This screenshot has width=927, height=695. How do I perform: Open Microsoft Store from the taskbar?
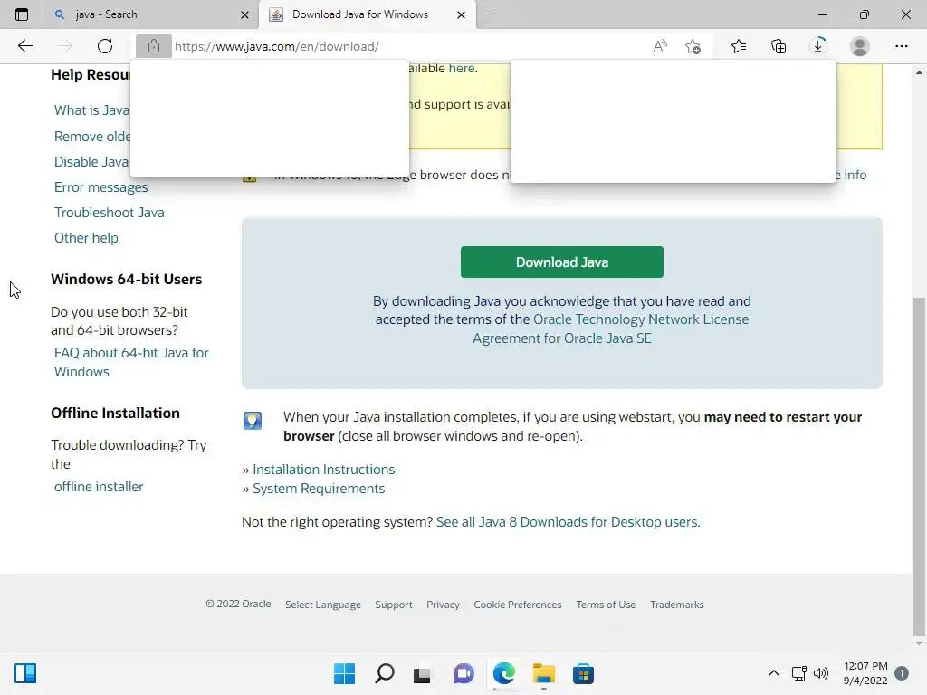(583, 673)
